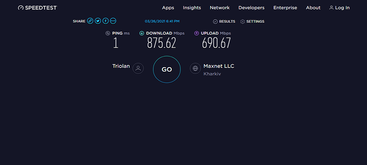Open the Developers menu

point(251,8)
